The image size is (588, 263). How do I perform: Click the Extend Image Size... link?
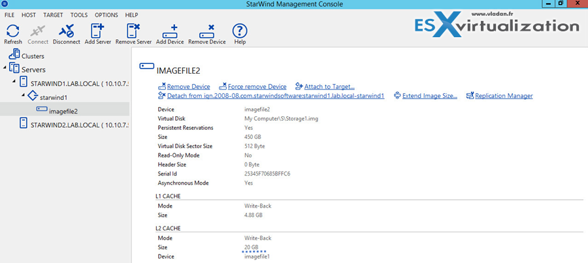tap(430, 96)
